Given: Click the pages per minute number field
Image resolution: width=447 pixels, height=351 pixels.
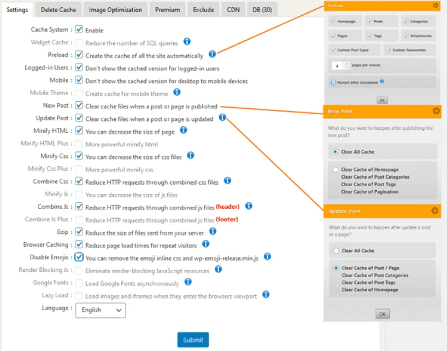Looking at the screenshot, I should point(338,66).
